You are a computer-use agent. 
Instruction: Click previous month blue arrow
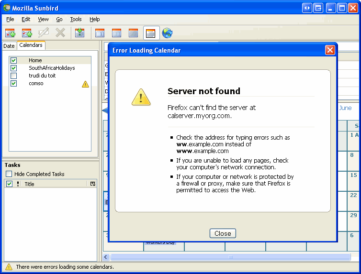(105, 110)
